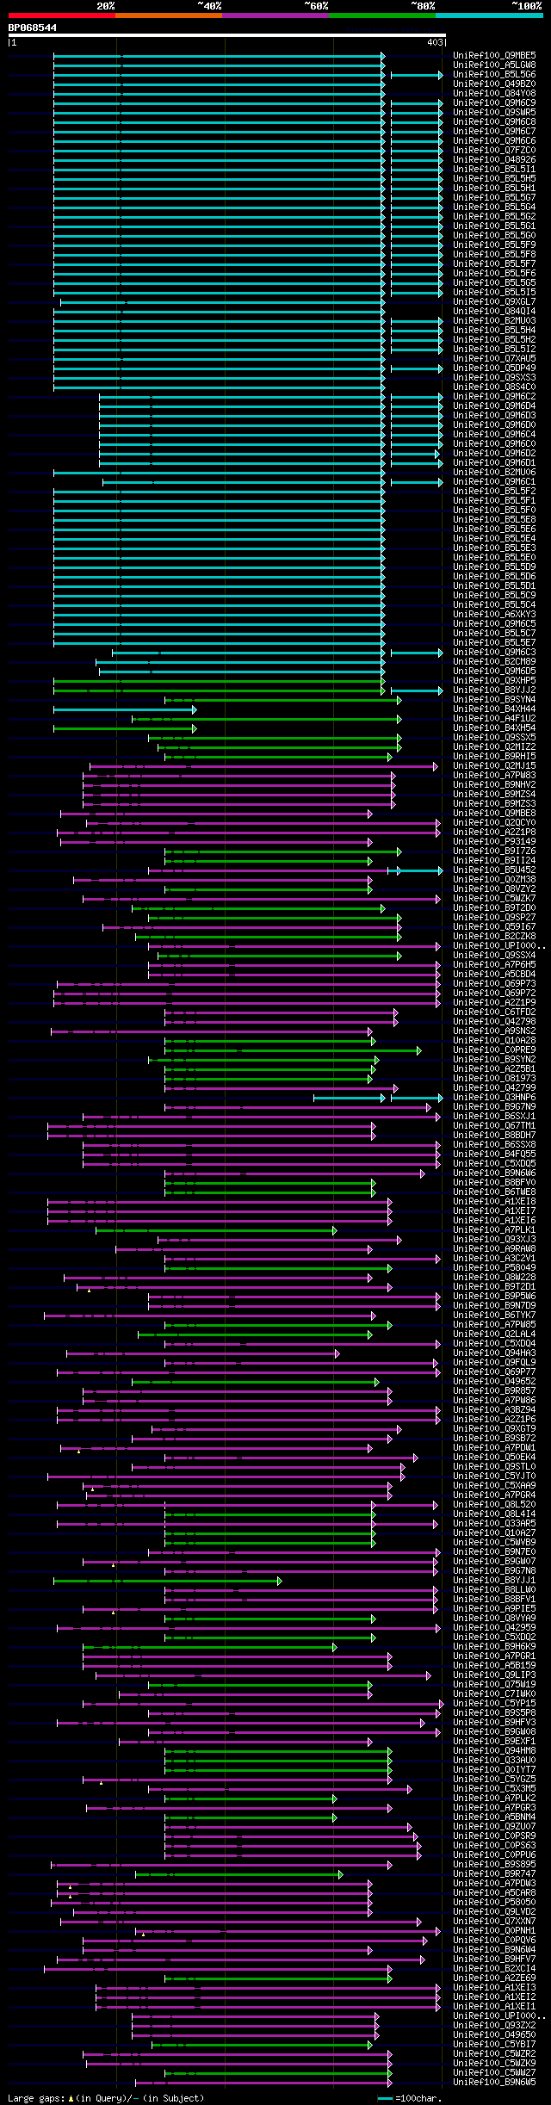This screenshot has height=2105, width=551.
Task: Select the UniRef100_C5X3M5 label
Action: (x=494, y=1788)
